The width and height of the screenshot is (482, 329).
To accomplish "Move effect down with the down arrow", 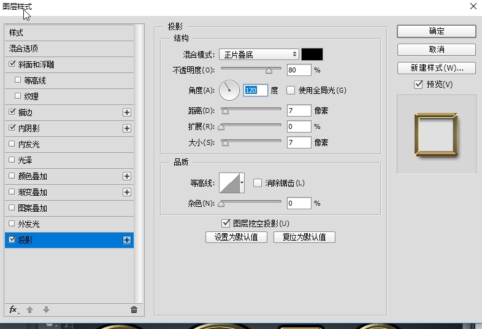I will tap(46, 309).
